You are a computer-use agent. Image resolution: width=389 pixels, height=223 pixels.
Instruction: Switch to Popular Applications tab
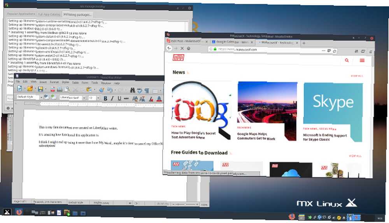click(21, 14)
